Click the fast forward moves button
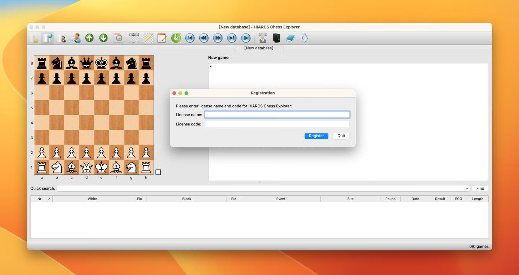Screen dimensions: 519x275 (218, 38)
